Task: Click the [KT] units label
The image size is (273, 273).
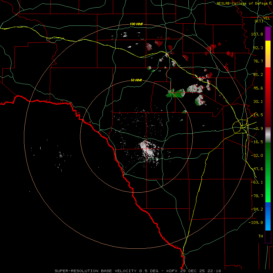Action: [x=259, y=21]
